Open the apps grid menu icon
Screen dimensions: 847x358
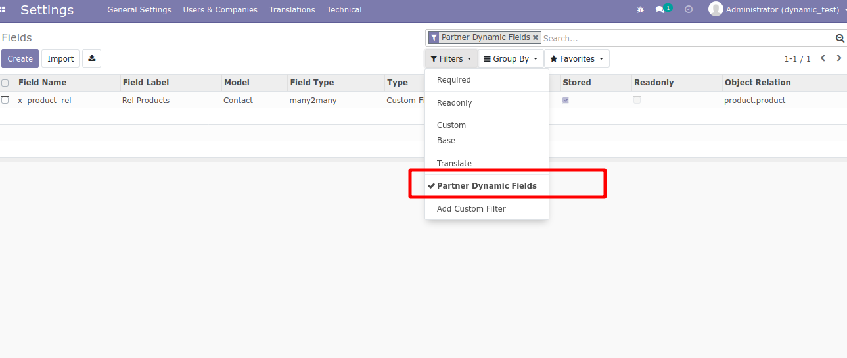[x=3, y=10]
